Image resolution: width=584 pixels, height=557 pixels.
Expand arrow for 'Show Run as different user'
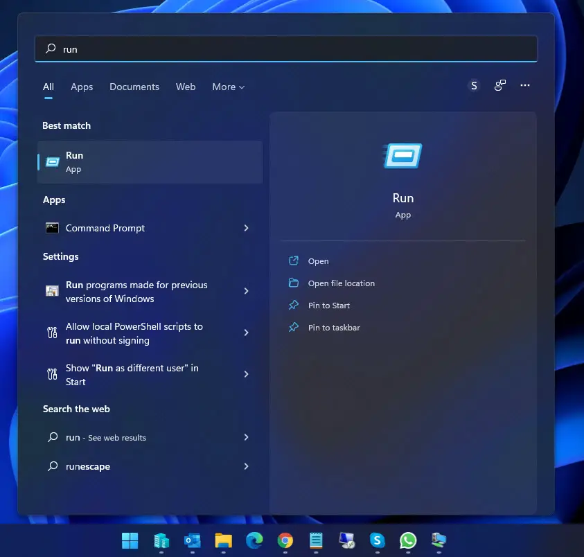click(x=246, y=374)
